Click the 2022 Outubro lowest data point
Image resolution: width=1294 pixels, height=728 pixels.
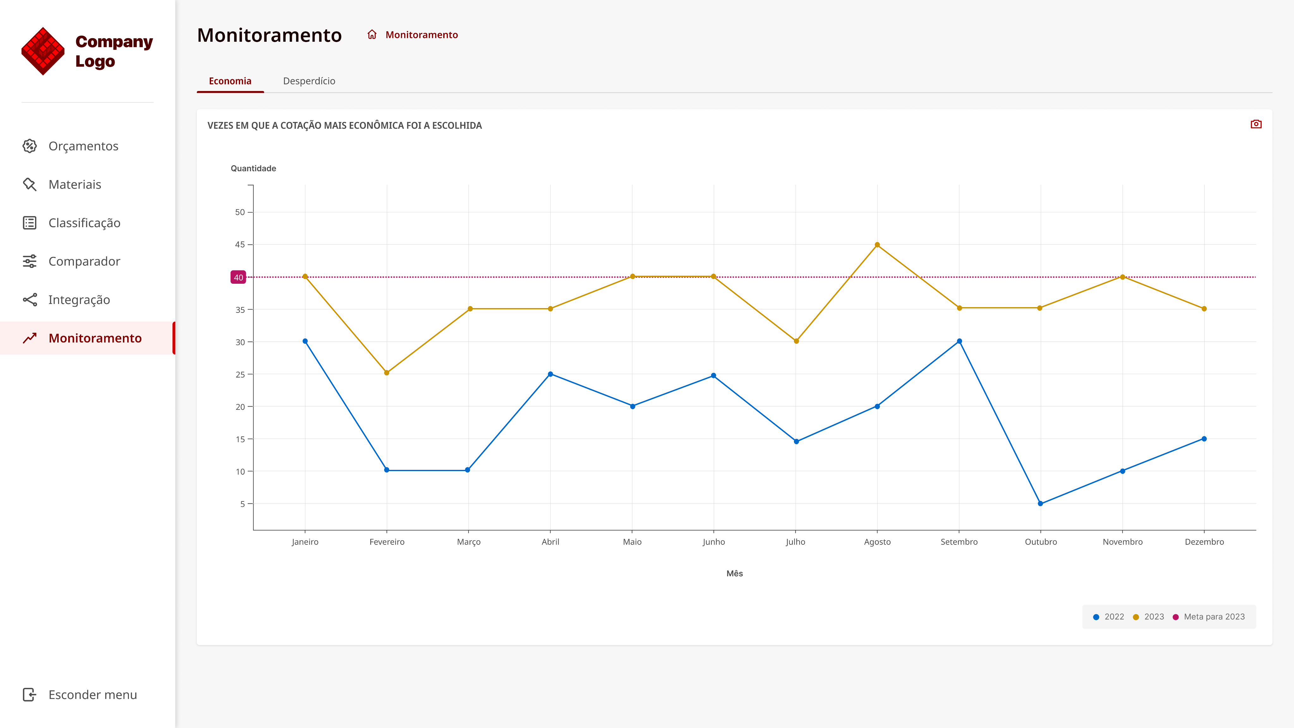1040,503
